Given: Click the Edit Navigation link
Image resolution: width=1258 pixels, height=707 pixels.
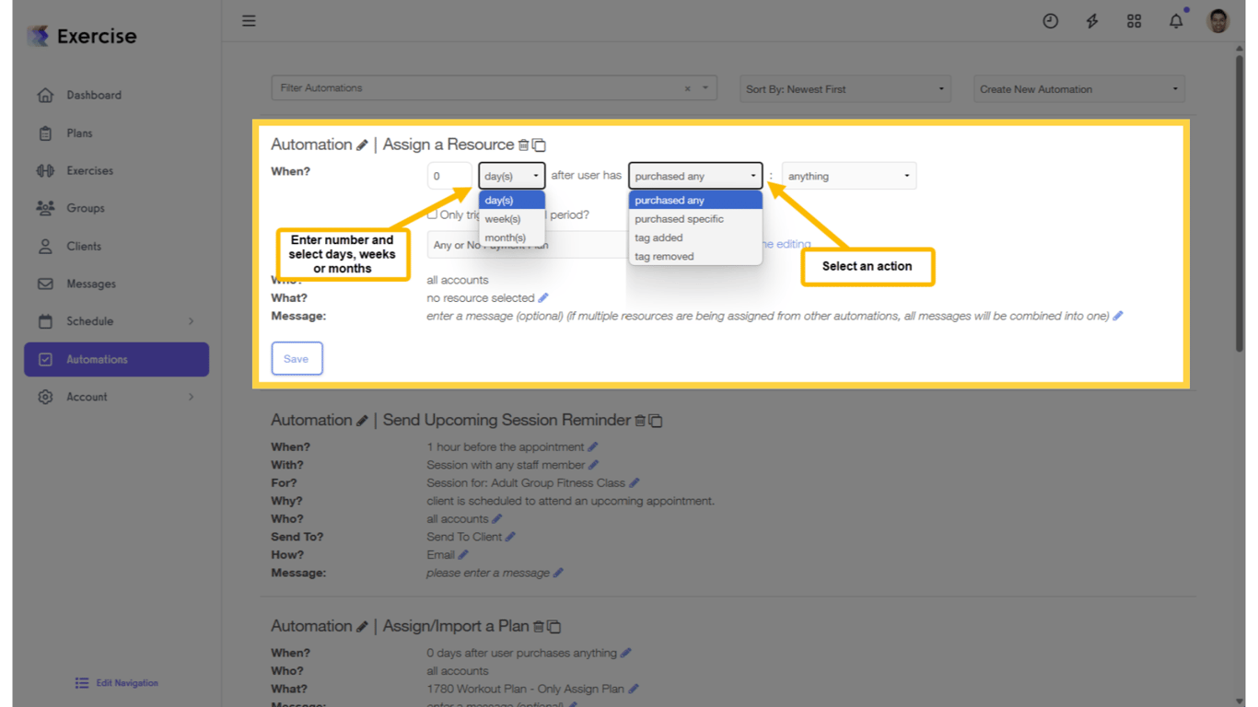Looking at the screenshot, I should coord(117,682).
